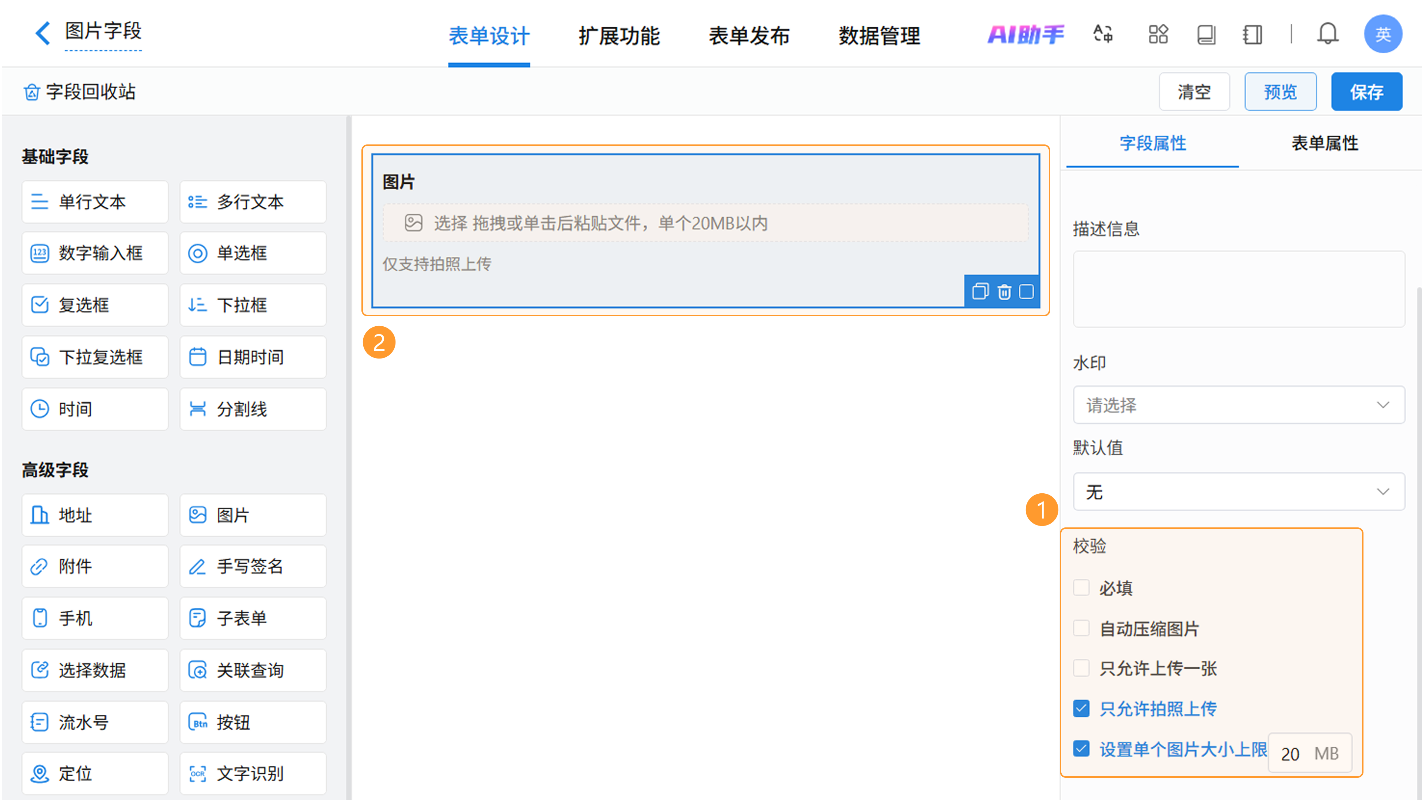Check 只允许上传一张 option

click(1081, 668)
